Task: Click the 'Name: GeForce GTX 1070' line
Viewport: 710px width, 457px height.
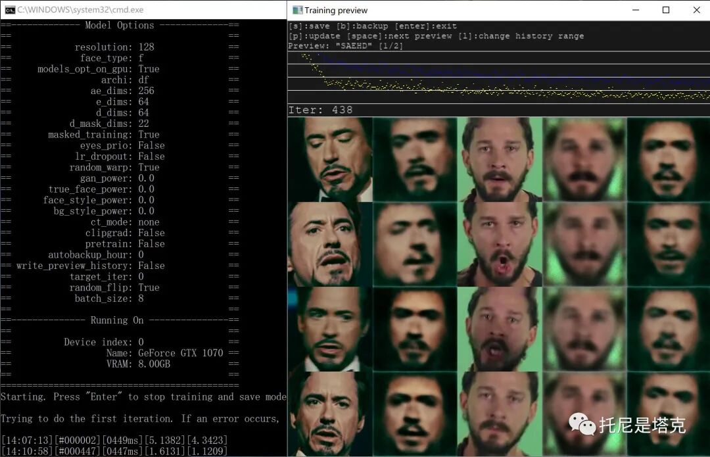Action: tap(165, 353)
